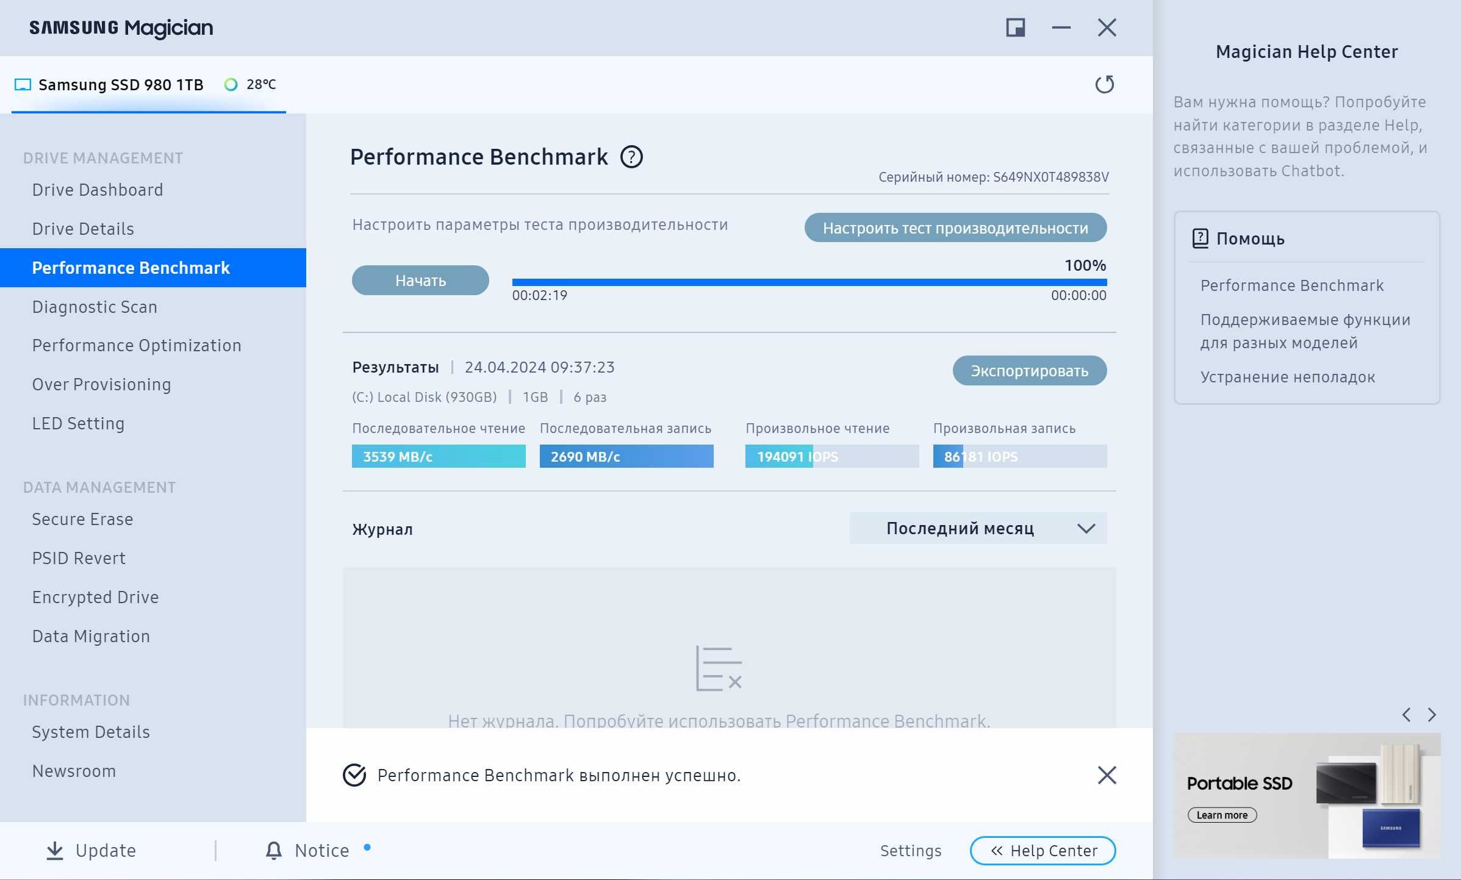Viewport: 1461px width, 880px height.
Task: Click the 86181 IOPS random write bar
Action: tap(1020, 456)
